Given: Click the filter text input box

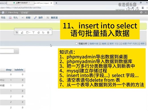Looking at the screenshot, I should 7,51.
